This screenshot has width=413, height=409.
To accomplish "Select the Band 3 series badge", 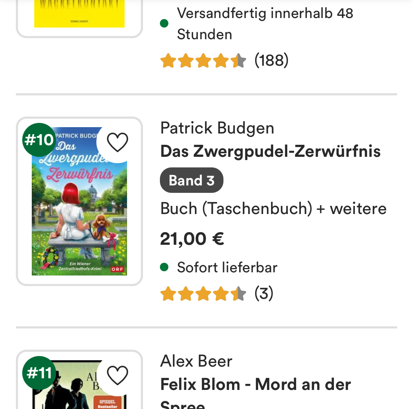I will tap(191, 180).
